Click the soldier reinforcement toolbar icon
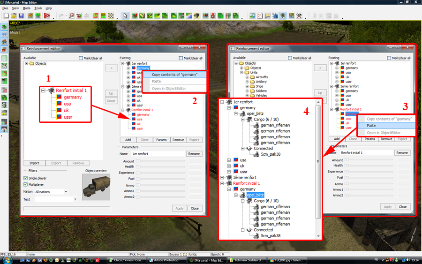The width and height of the screenshot is (422, 264). 283,15
